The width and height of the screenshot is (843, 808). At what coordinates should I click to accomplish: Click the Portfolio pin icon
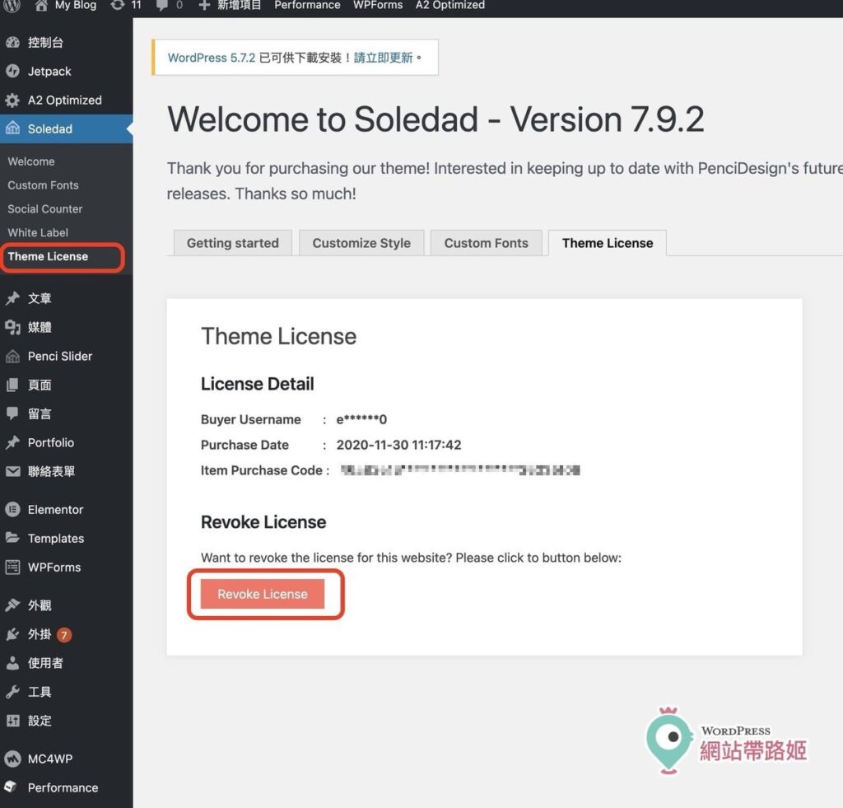coord(12,443)
